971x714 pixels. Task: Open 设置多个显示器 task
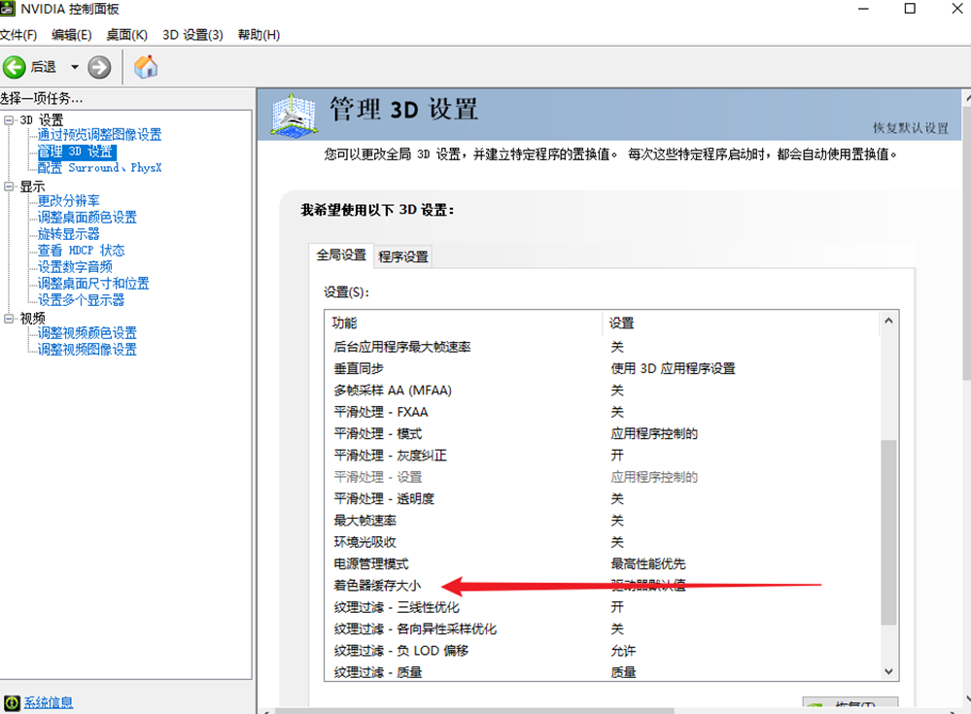81,300
